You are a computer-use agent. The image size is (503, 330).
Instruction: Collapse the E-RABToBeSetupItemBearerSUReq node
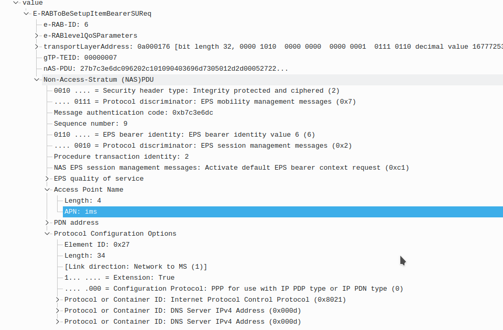(26, 14)
